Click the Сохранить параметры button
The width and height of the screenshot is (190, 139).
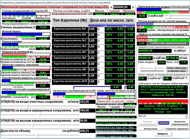(x=177, y=129)
